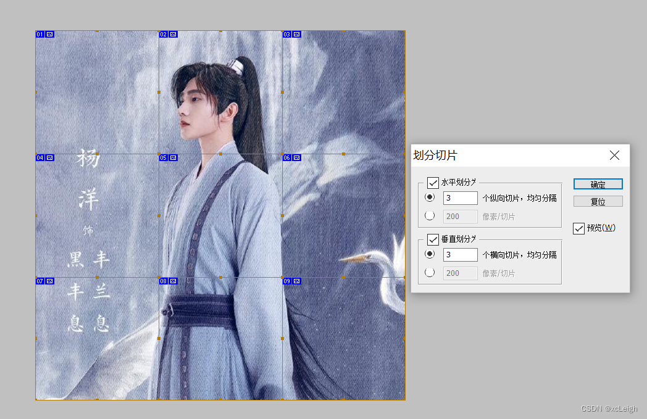Click the slice 08 number badge
This screenshot has width=647, height=419.
(x=164, y=281)
